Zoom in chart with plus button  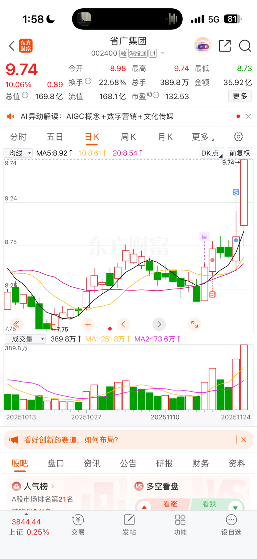(88, 324)
